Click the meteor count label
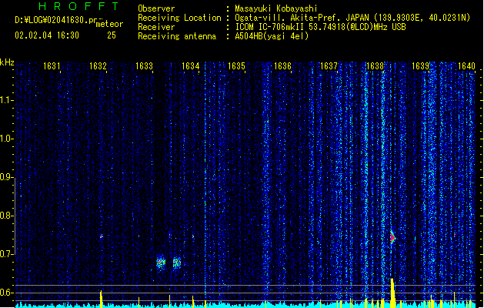This screenshot has height=308, width=484. tap(109, 24)
